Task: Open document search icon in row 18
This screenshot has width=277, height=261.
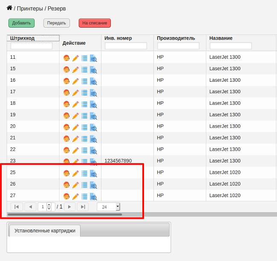Action: [x=93, y=104]
